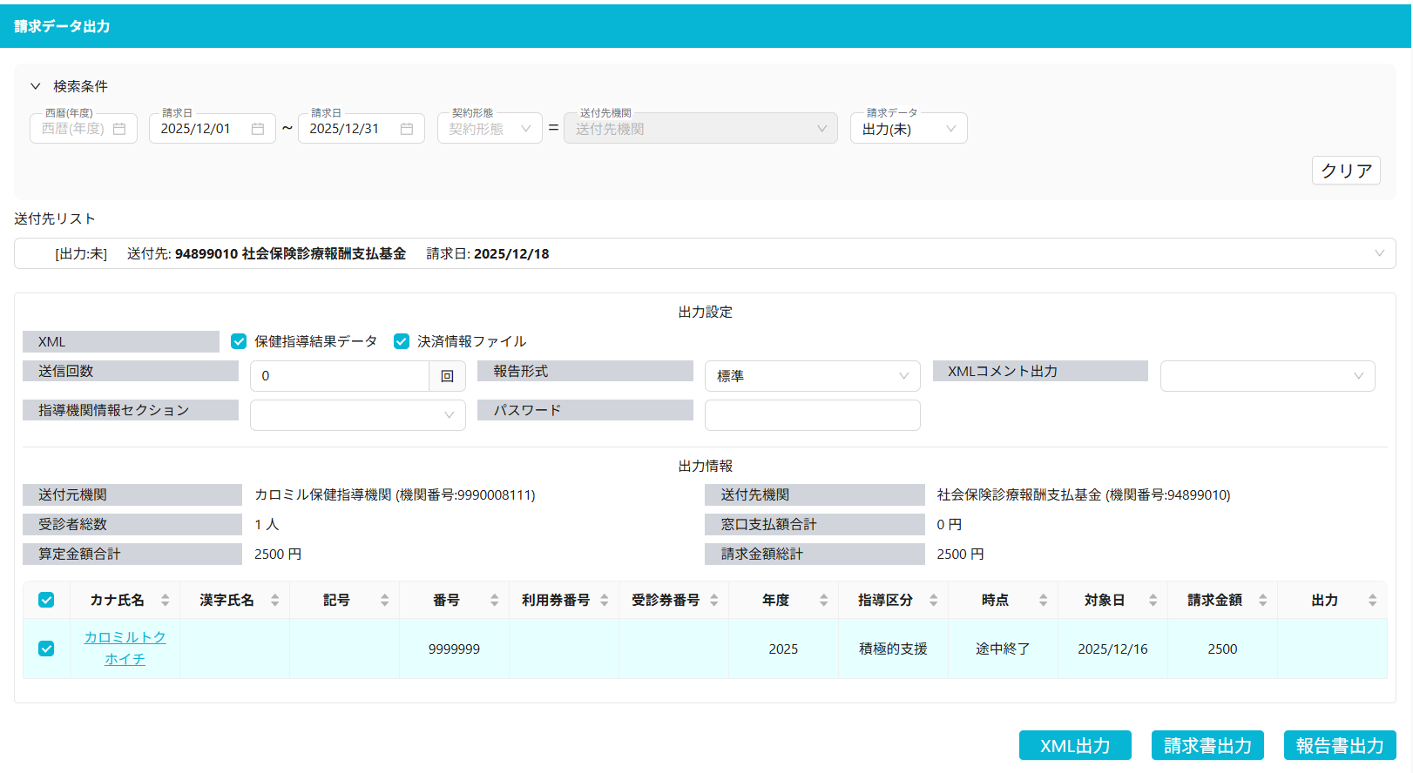Uncheck 決済情報ファイル checkbox
The height and width of the screenshot is (773, 1413).
tap(402, 341)
